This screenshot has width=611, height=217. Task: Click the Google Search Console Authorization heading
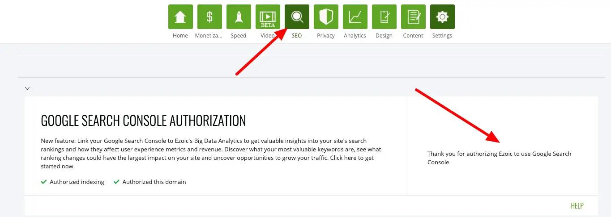point(143,121)
